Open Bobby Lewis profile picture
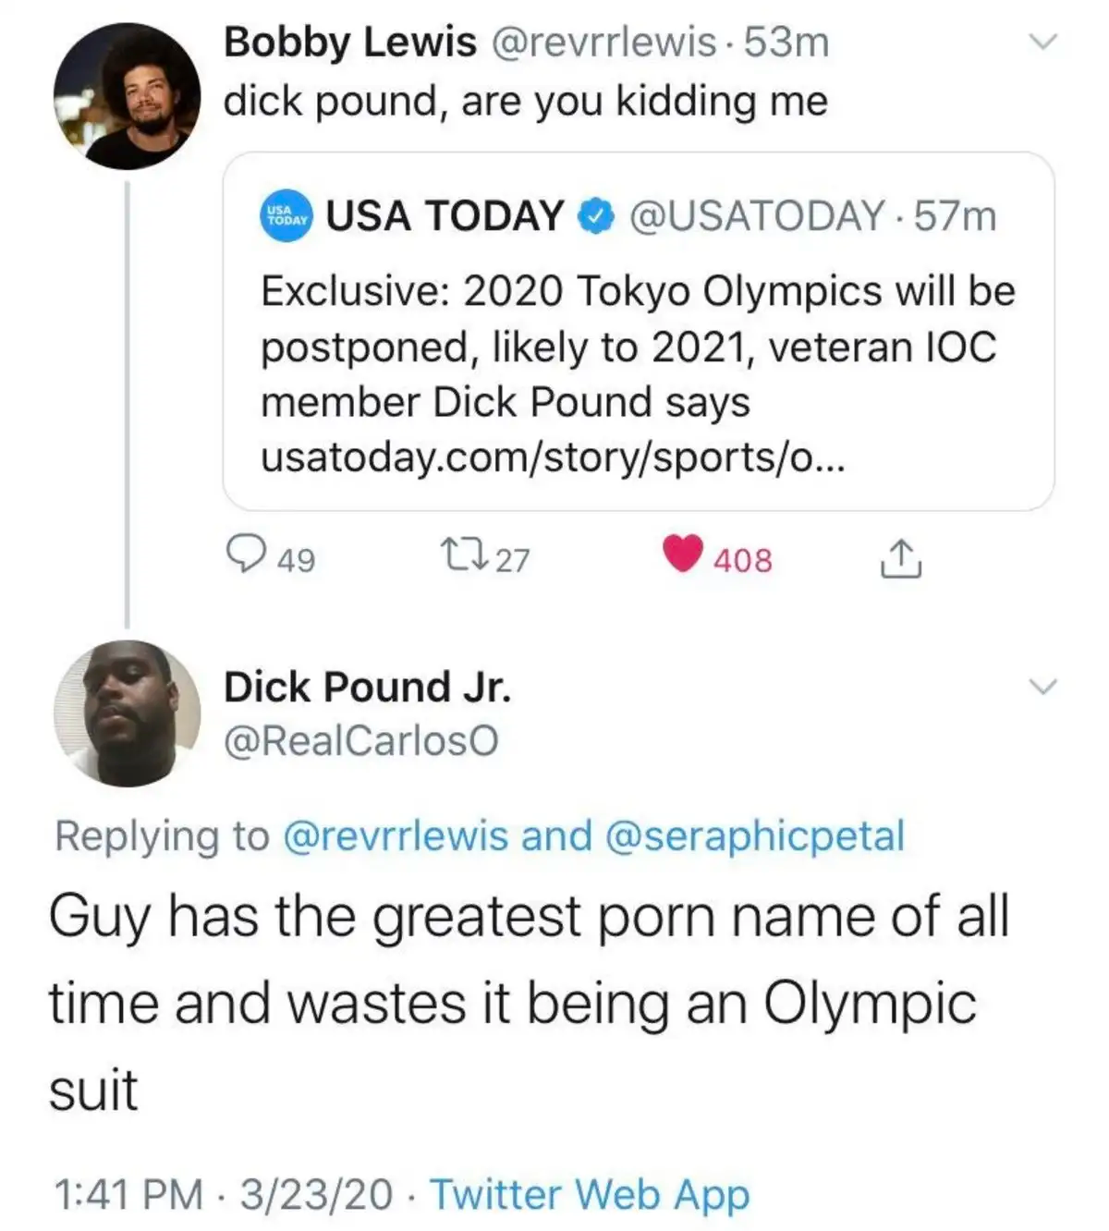This screenshot has width=1109, height=1231. (x=127, y=96)
